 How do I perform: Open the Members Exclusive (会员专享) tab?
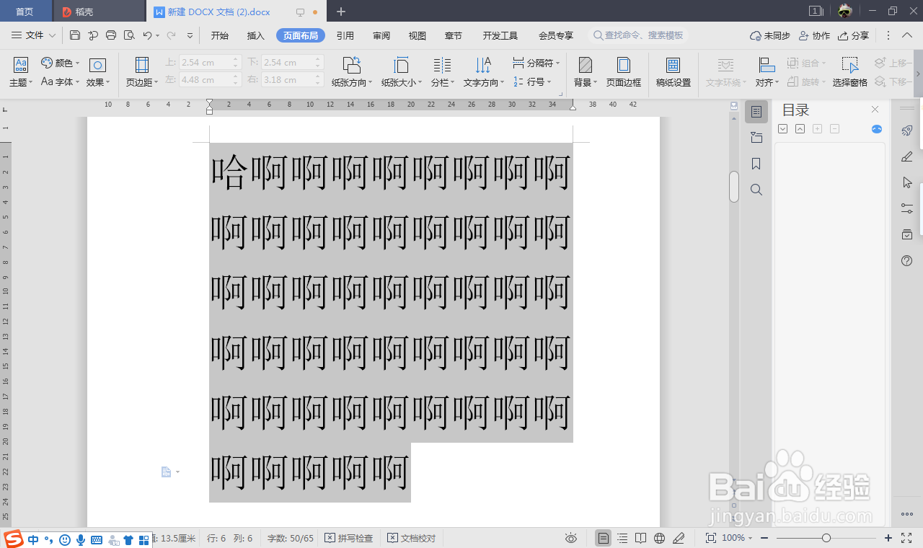tap(556, 35)
